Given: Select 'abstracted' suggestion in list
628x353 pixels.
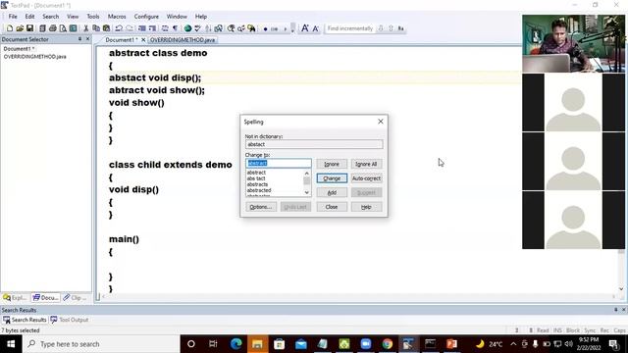Looking at the screenshot, I should tap(259, 190).
